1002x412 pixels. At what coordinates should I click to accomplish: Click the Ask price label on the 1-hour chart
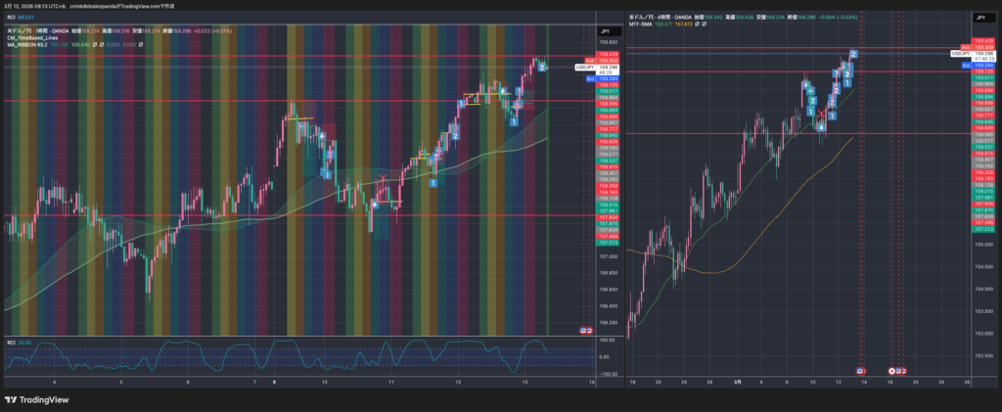[x=590, y=61]
